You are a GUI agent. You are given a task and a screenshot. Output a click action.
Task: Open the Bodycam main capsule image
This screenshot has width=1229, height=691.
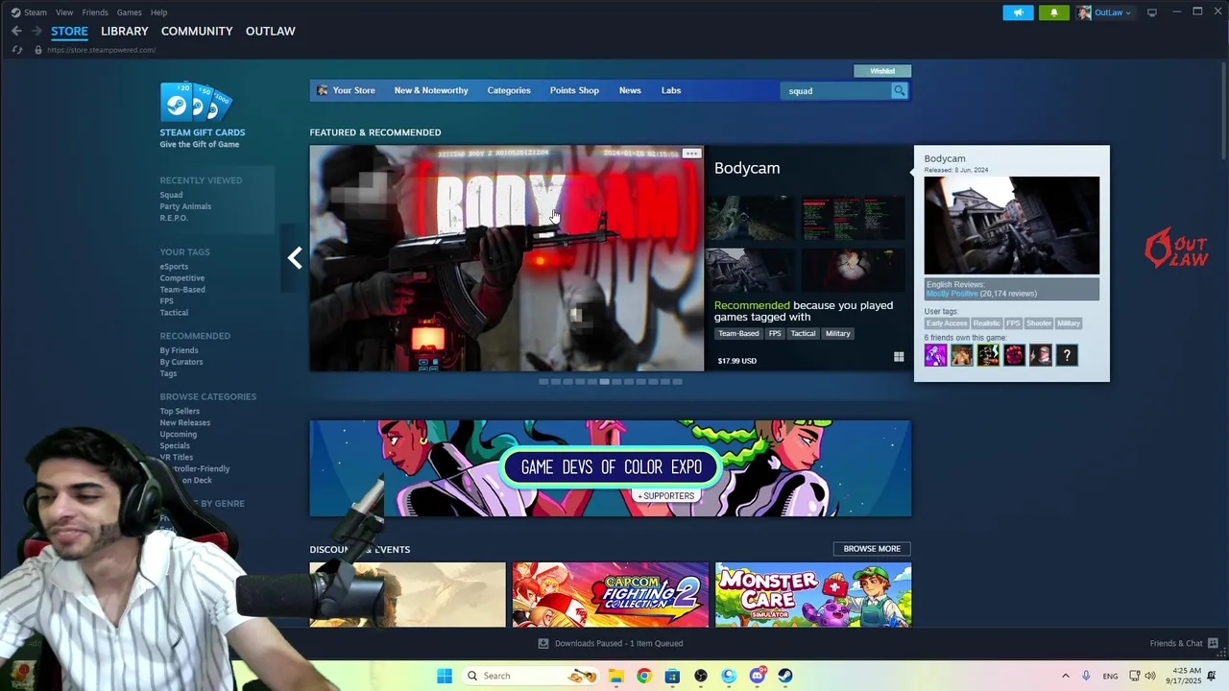pos(506,258)
